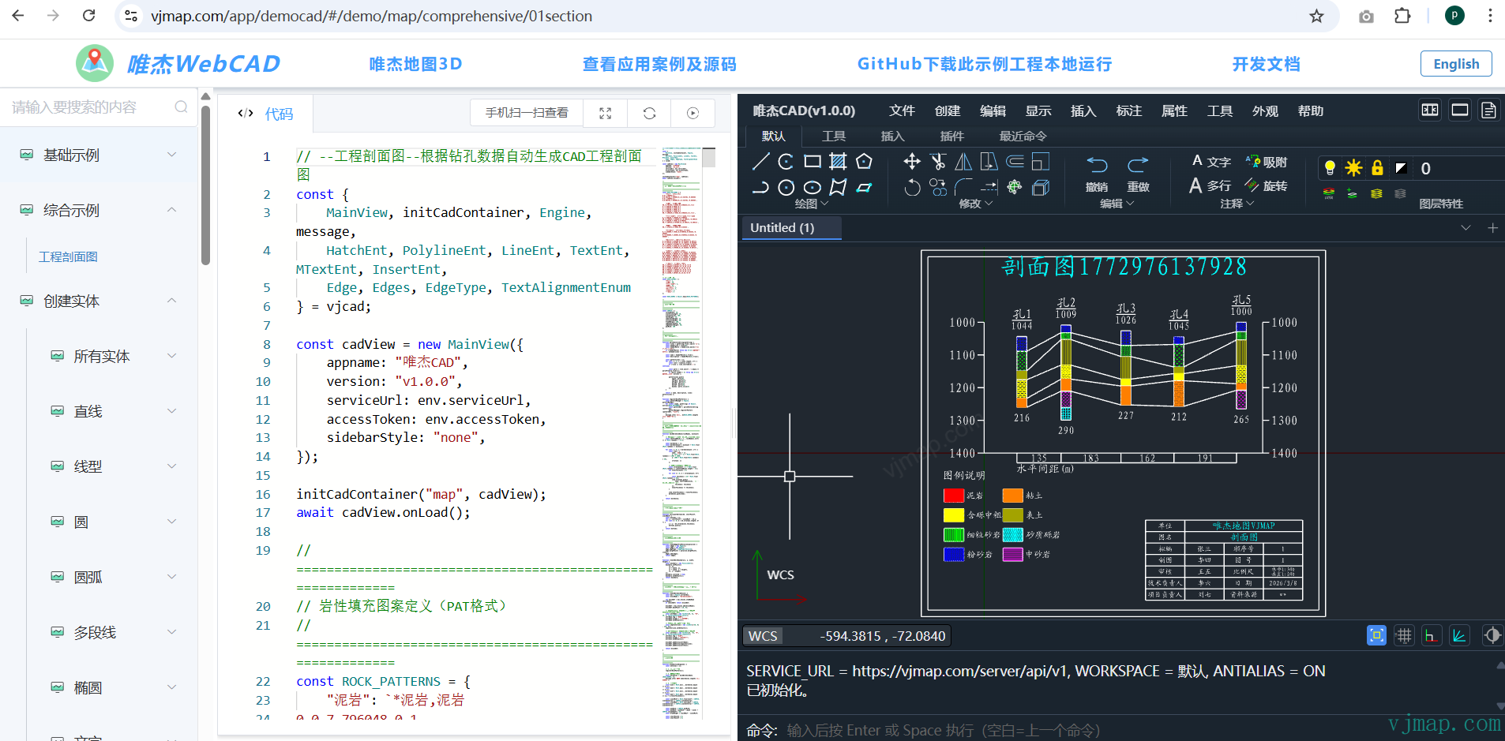Toggle the grid display in status bar
Image resolution: width=1505 pixels, height=741 pixels.
(x=1403, y=635)
